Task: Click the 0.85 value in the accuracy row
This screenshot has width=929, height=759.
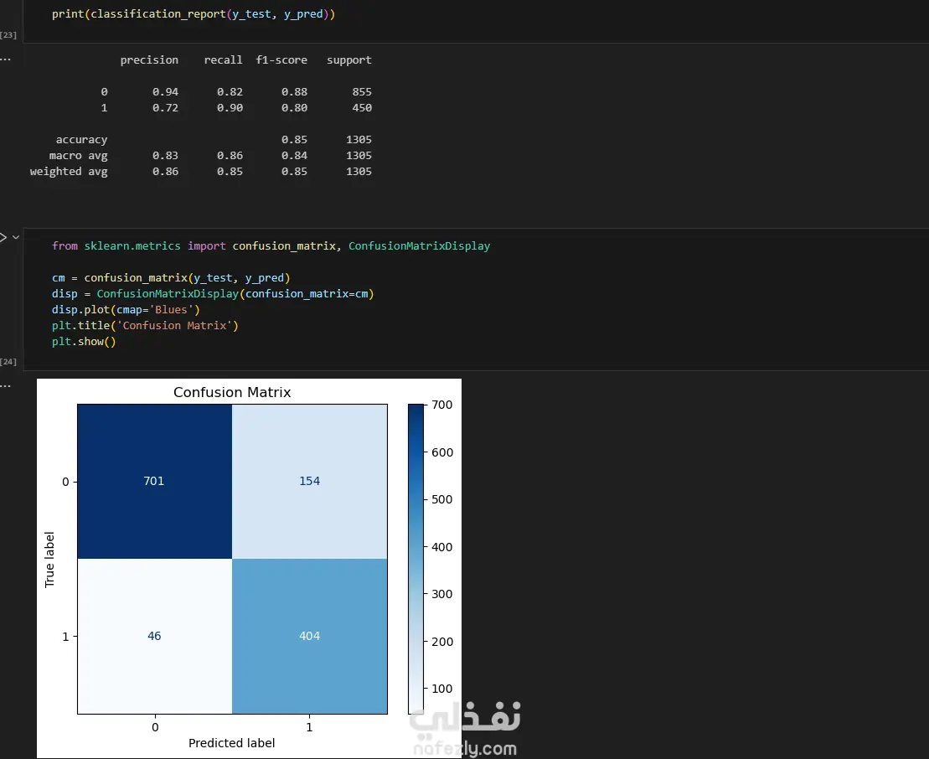Action: [295, 140]
